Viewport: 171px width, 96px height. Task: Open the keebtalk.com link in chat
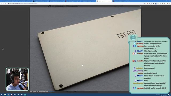(x=155, y=63)
